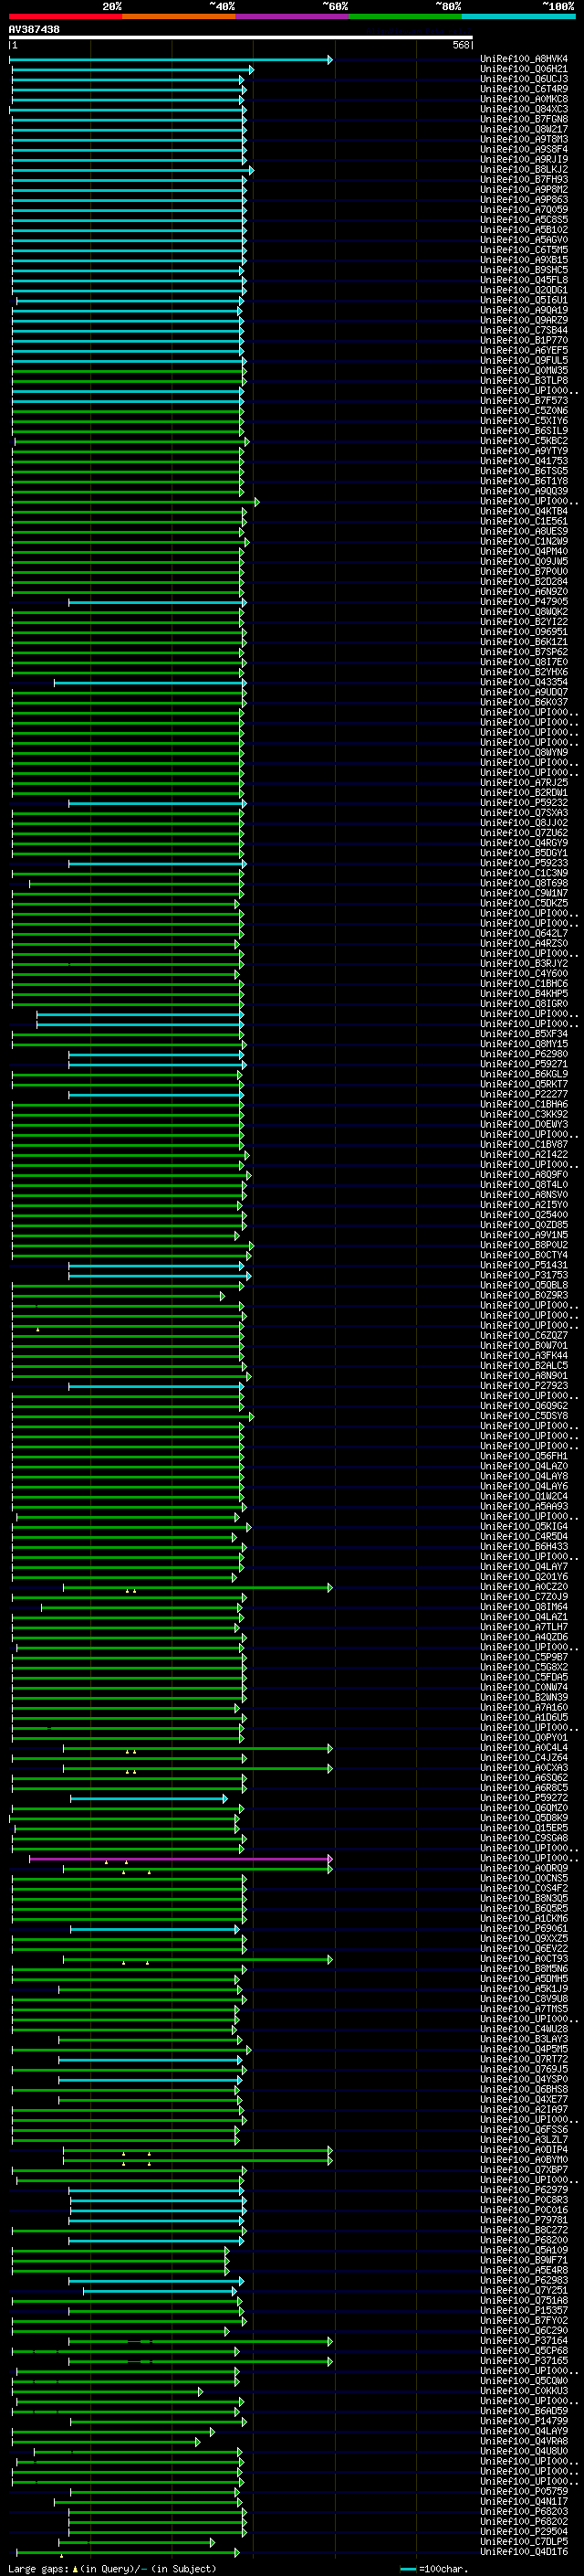Select hit label UniRef100_B1P770
584x2576 pixels.
[524, 340]
